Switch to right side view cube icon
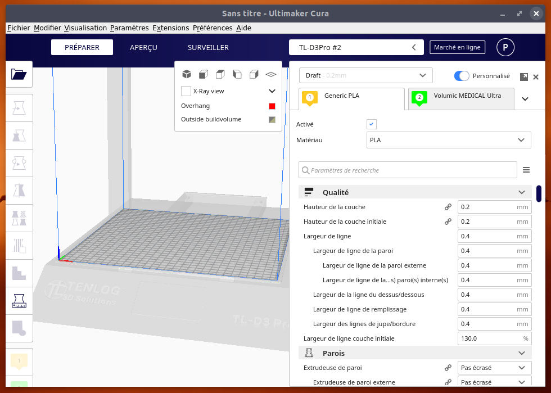The height and width of the screenshot is (393, 551). [x=254, y=74]
